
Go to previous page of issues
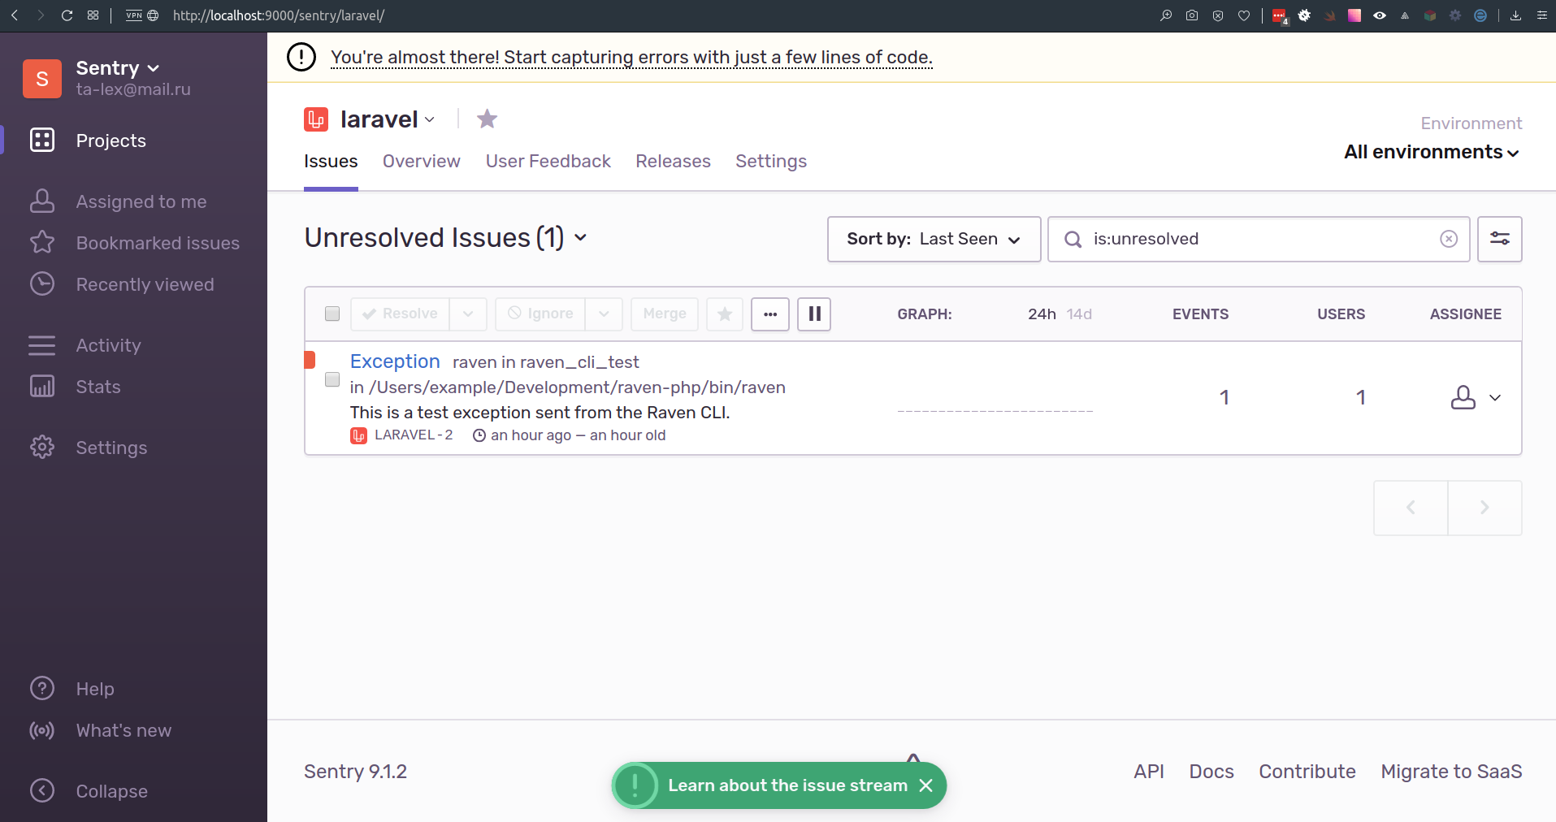tap(1411, 508)
